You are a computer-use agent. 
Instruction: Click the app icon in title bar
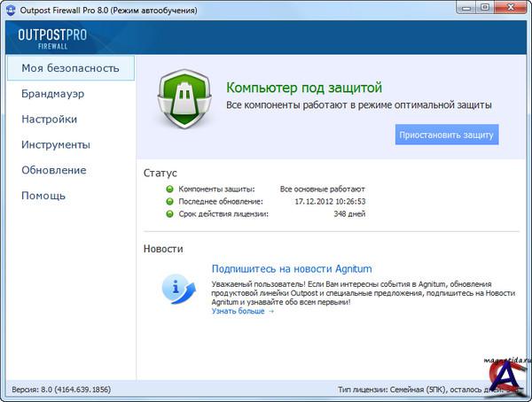click(x=12, y=10)
